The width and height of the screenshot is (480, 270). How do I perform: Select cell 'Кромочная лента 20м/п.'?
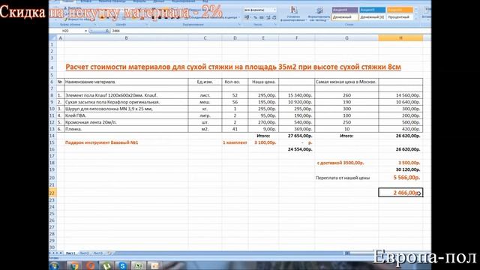tap(126, 122)
